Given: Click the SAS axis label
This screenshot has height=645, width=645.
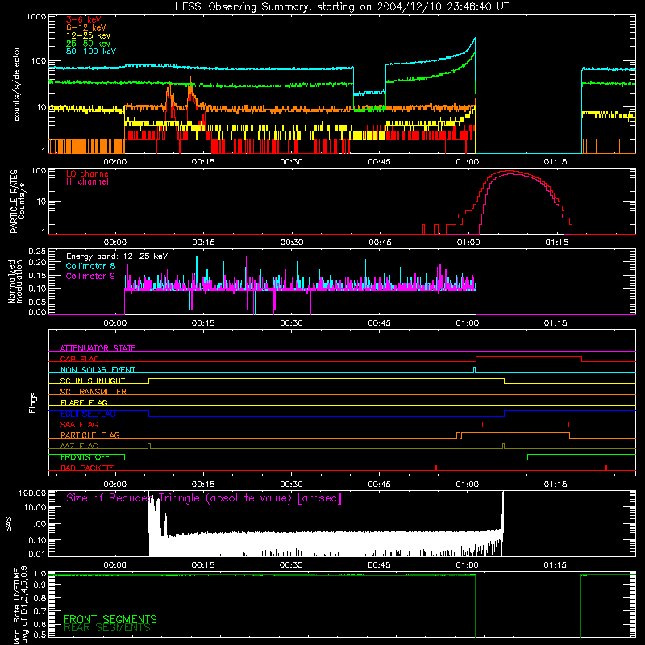Looking at the screenshot, I should [9, 525].
